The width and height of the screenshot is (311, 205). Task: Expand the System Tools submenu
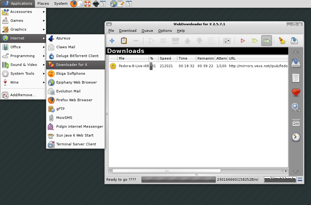pyautogui.click(x=23, y=73)
